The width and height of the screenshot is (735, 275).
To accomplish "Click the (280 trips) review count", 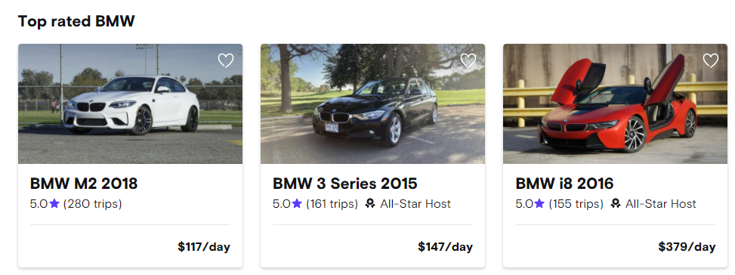I will [92, 204].
